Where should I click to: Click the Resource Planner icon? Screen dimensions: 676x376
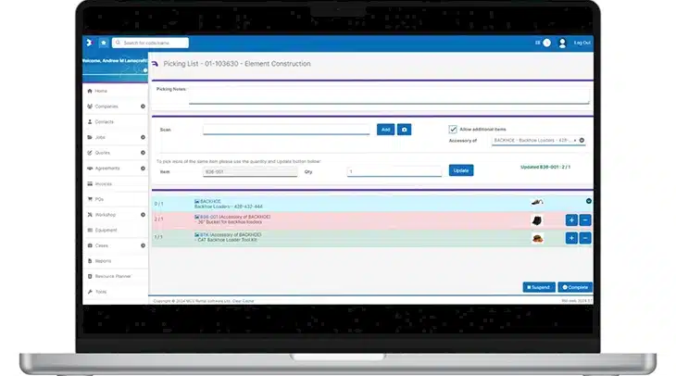(x=90, y=276)
